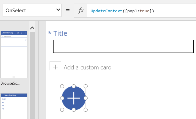The width and height of the screenshot is (196, 119).
Task: Select the second screen thumbnail with field list
Action: pyautogui.click(x=14, y=106)
